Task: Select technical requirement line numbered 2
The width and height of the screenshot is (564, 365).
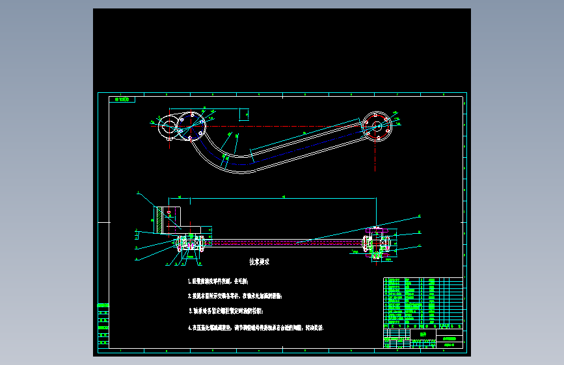Action: 235,296
